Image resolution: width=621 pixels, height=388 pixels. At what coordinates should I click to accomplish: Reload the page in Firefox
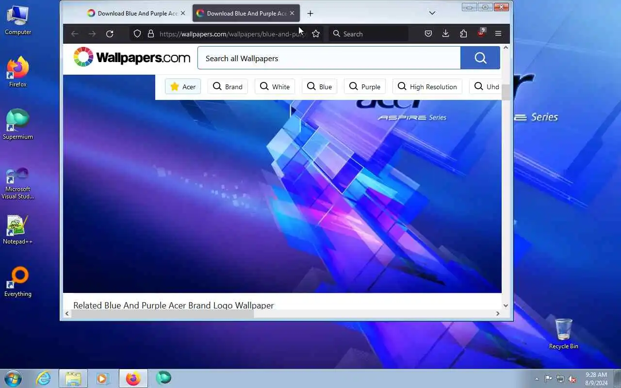(110, 33)
